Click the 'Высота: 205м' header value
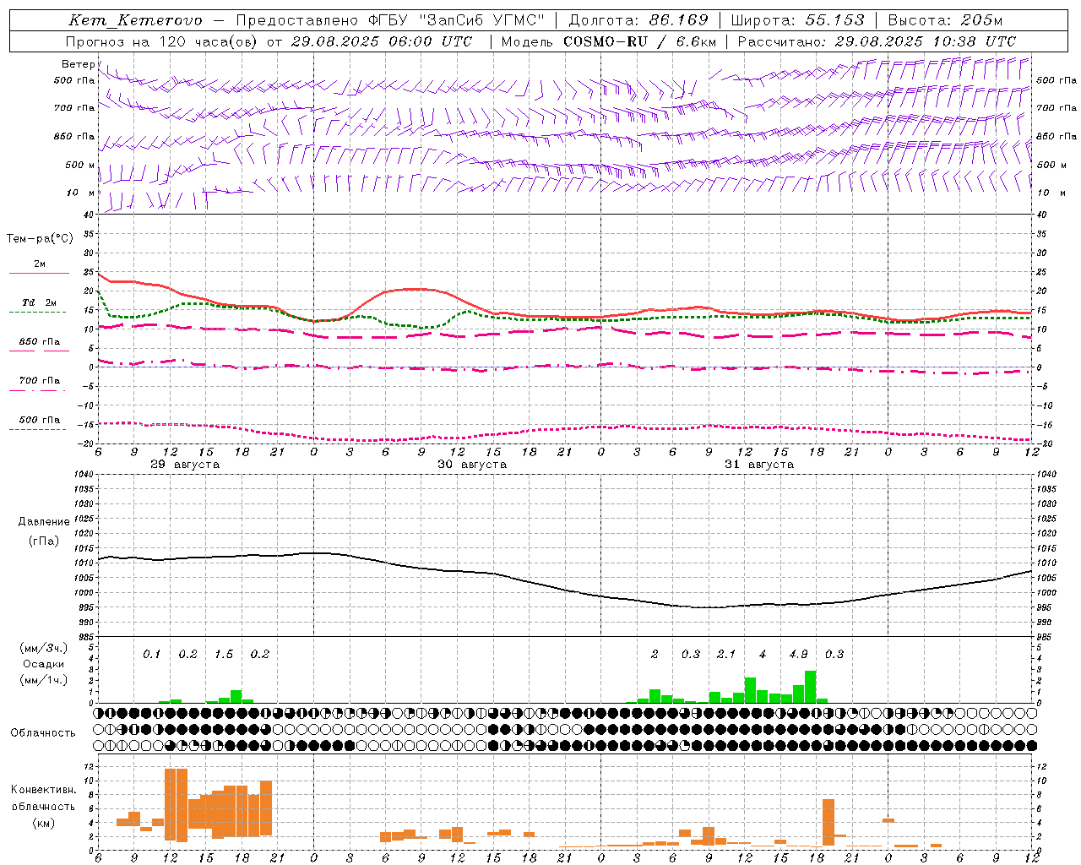The image size is (1081, 865). [x=946, y=20]
